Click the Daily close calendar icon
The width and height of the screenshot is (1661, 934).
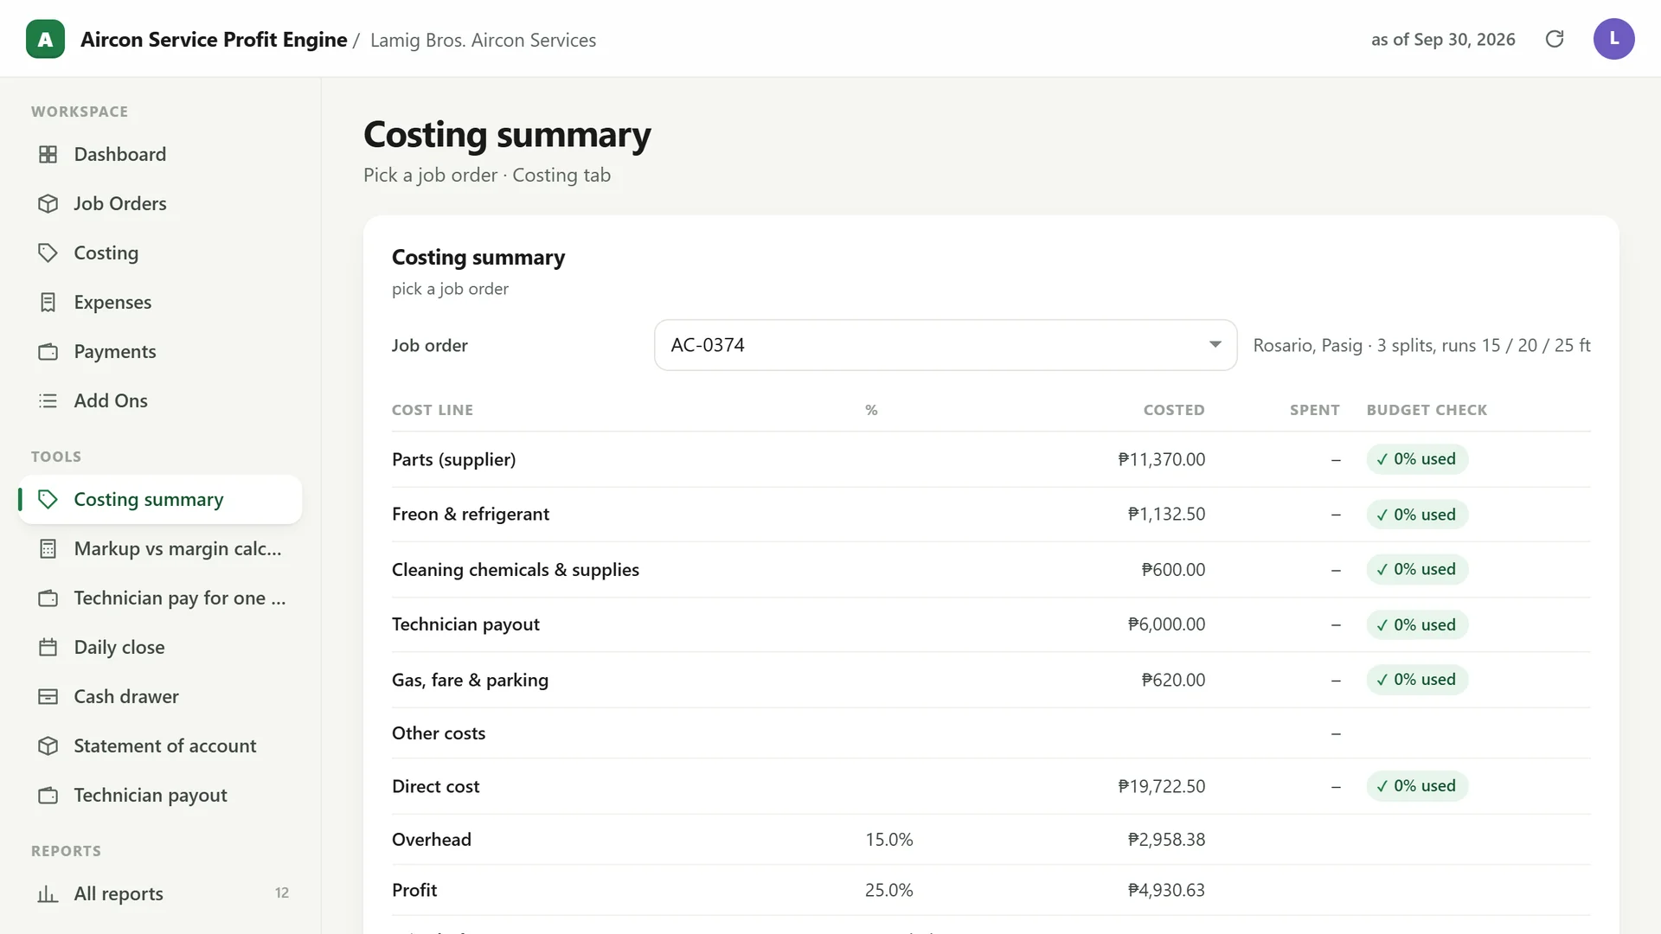pos(48,647)
